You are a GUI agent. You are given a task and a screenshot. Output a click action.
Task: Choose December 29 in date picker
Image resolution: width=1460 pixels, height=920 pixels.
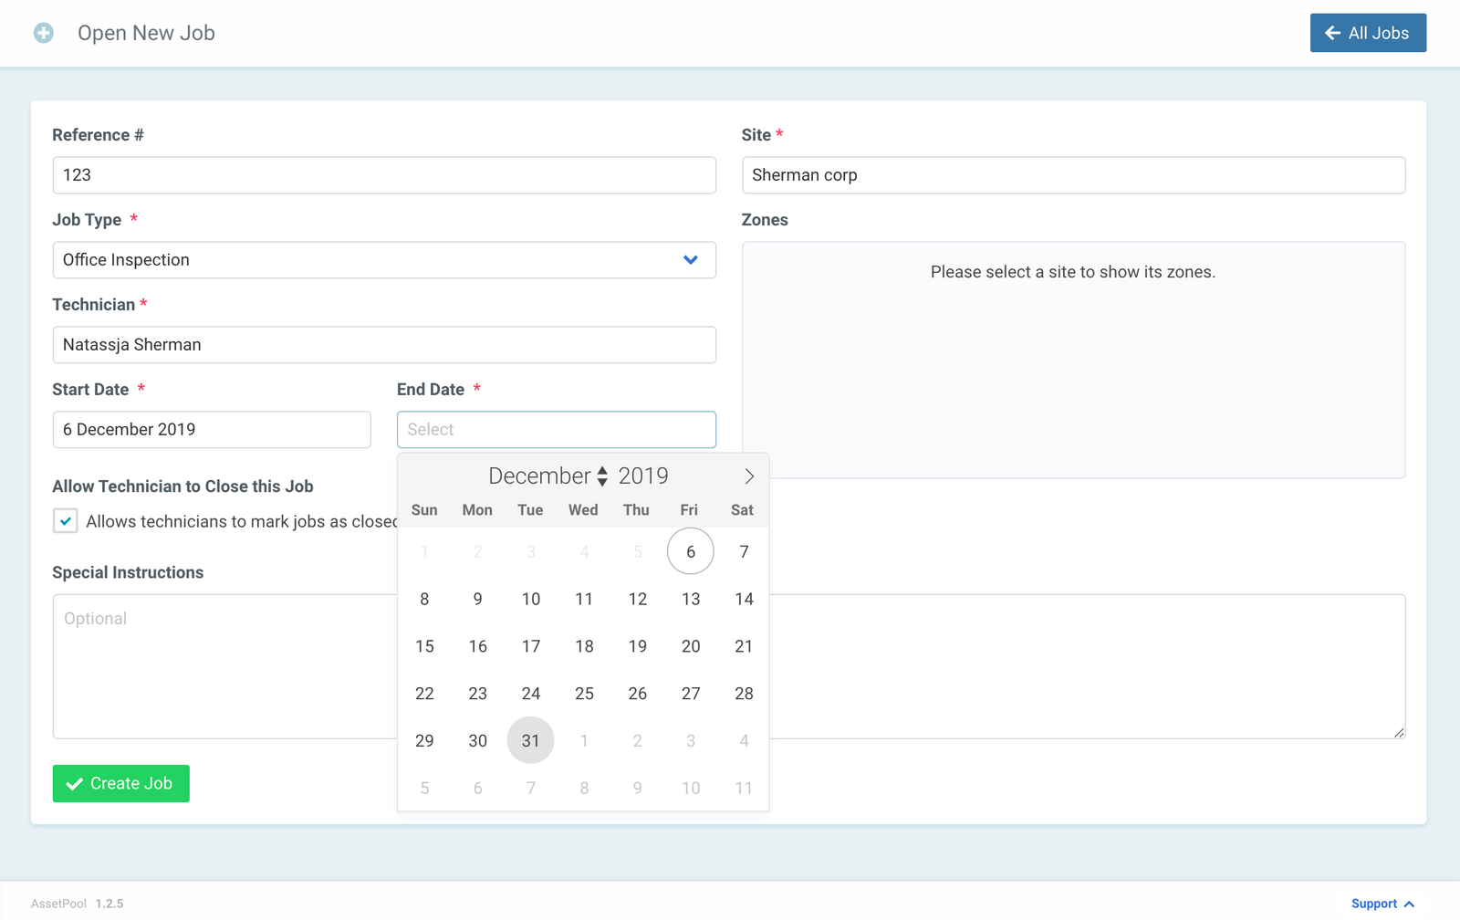point(424,741)
